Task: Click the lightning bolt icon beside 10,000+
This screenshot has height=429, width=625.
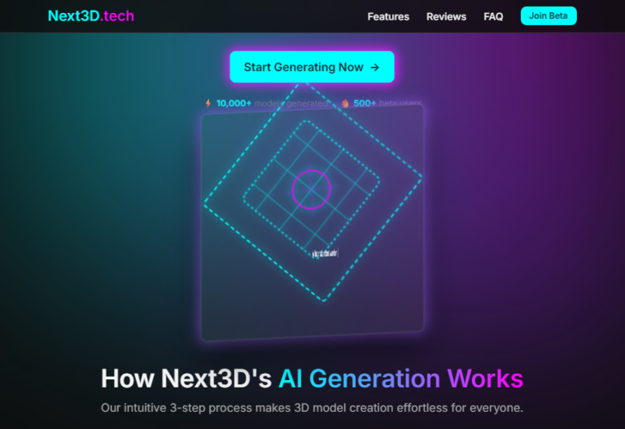Action: click(x=208, y=103)
